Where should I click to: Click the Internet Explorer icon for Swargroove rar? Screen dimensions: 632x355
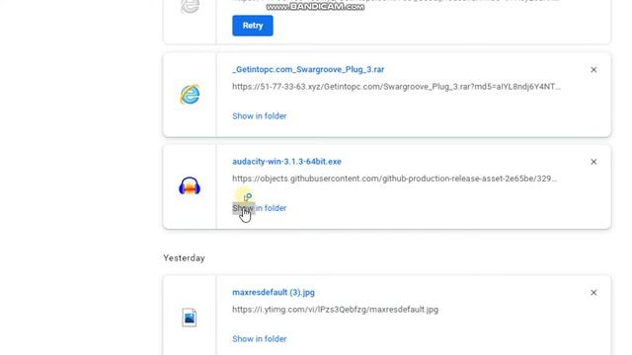point(190,95)
